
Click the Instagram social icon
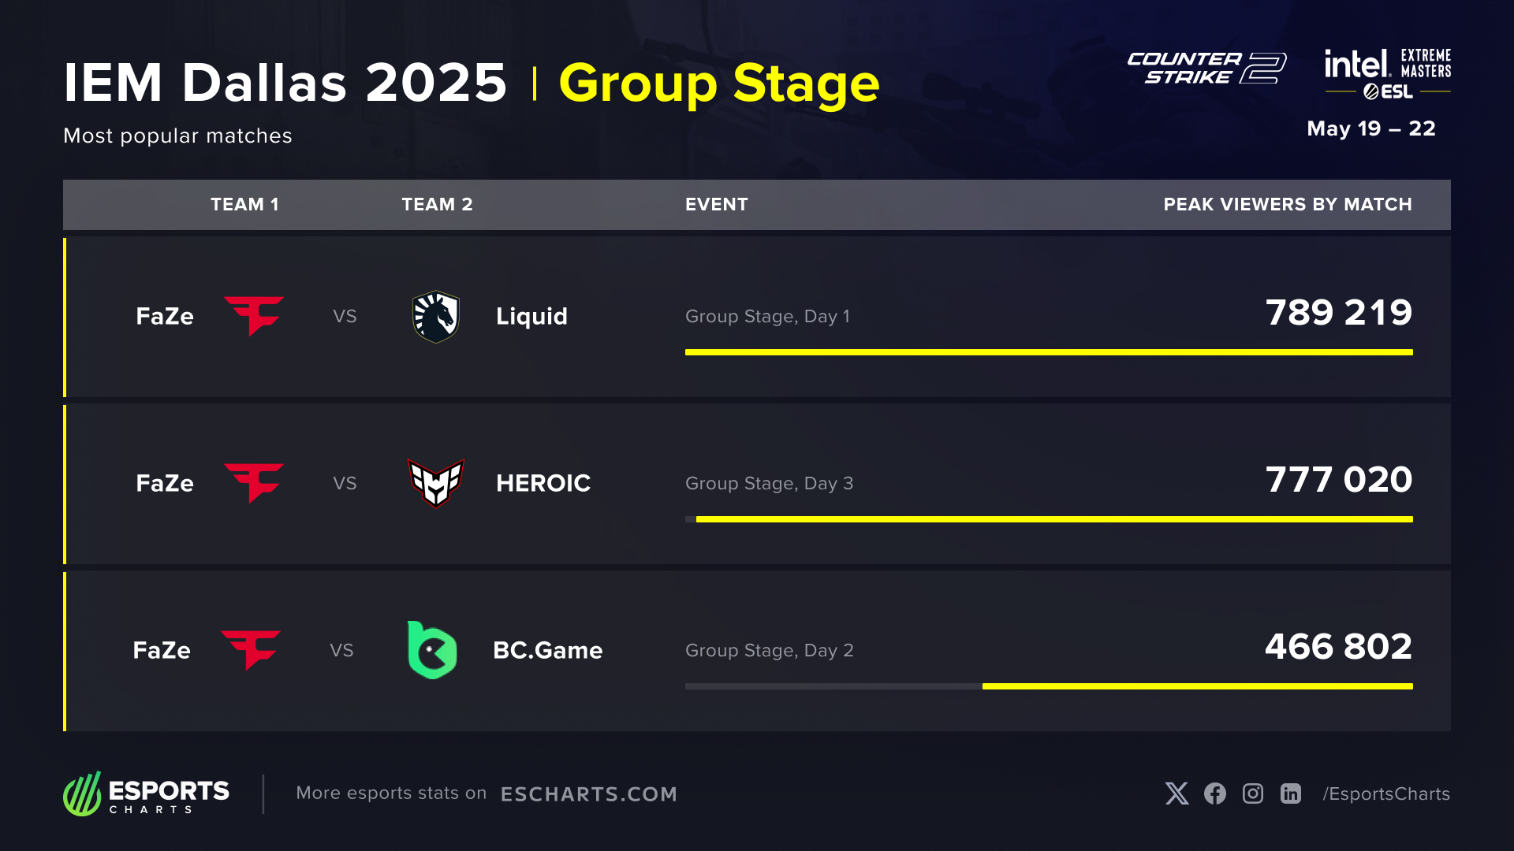tap(1253, 793)
